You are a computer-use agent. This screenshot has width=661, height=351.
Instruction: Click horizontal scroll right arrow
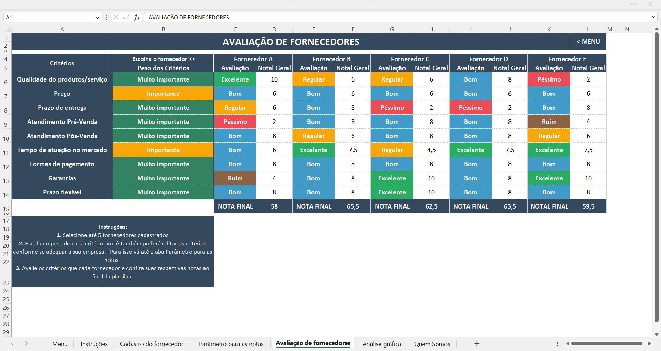(649, 344)
